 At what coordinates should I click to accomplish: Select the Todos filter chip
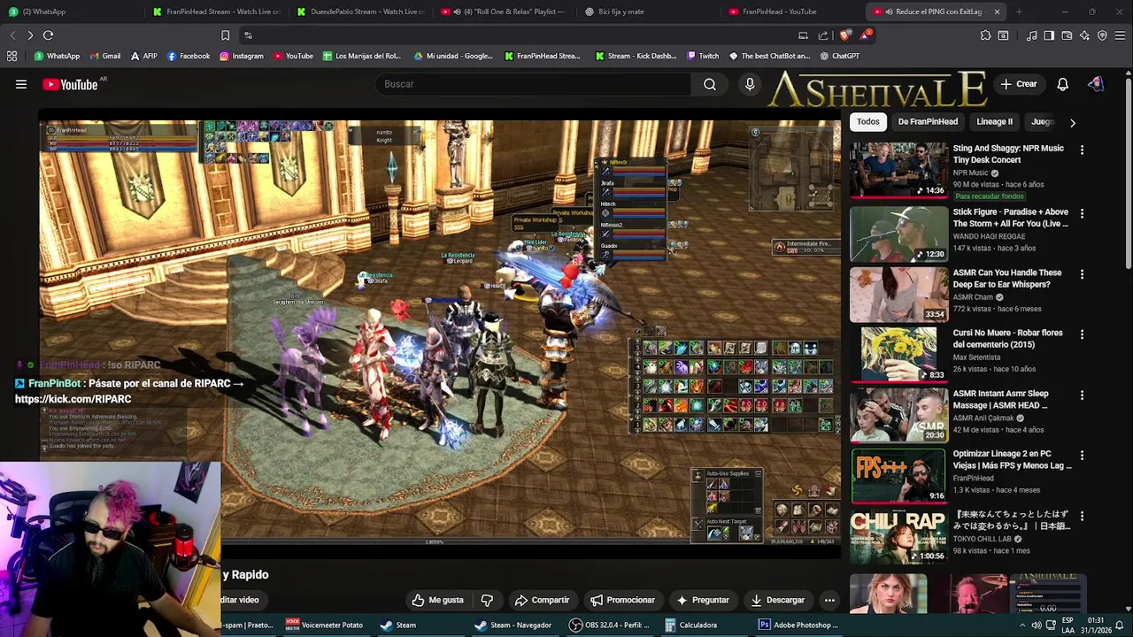pos(868,122)
